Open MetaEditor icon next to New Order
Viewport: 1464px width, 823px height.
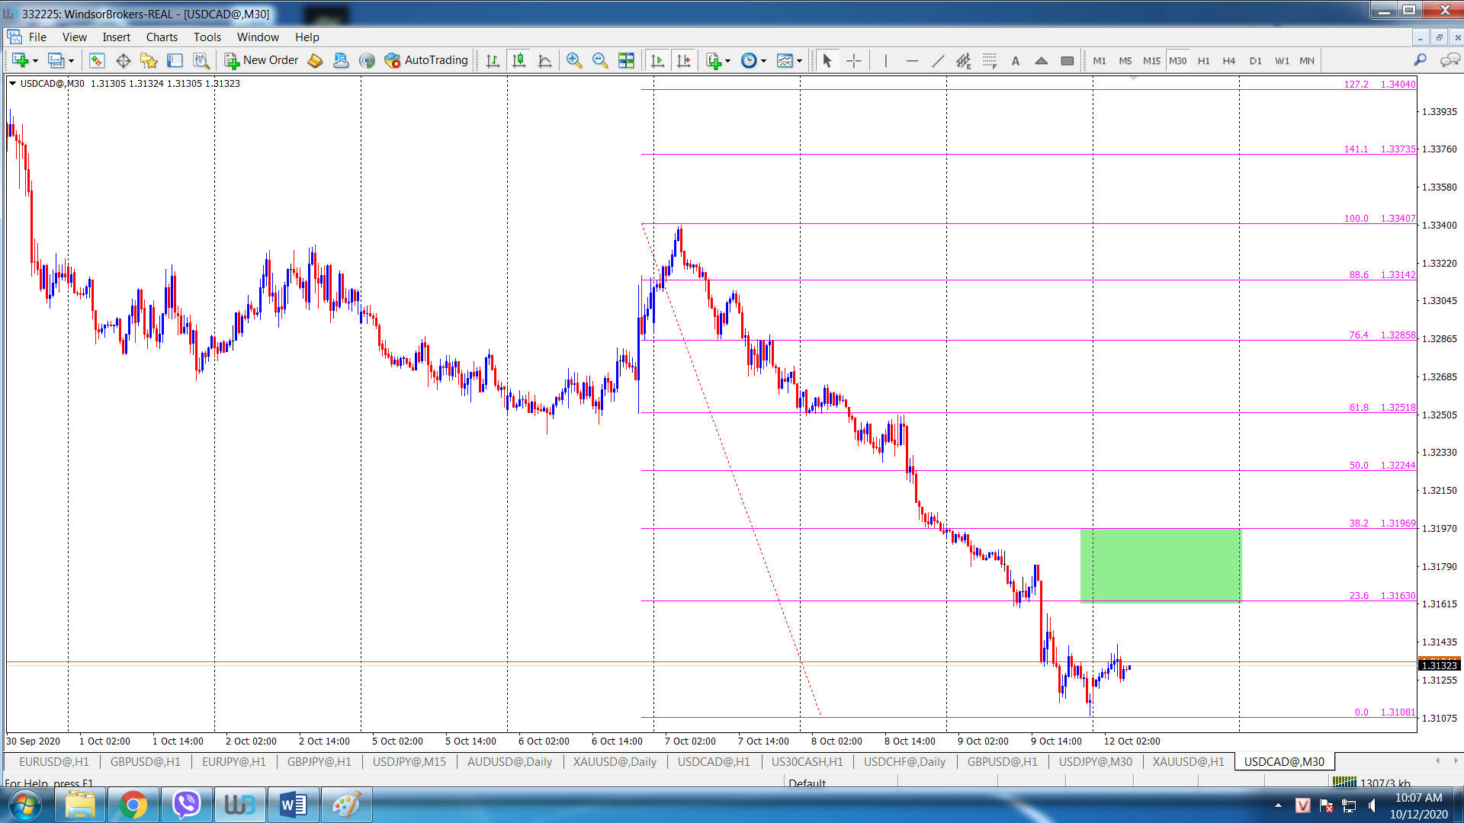(x=315, y=61)
